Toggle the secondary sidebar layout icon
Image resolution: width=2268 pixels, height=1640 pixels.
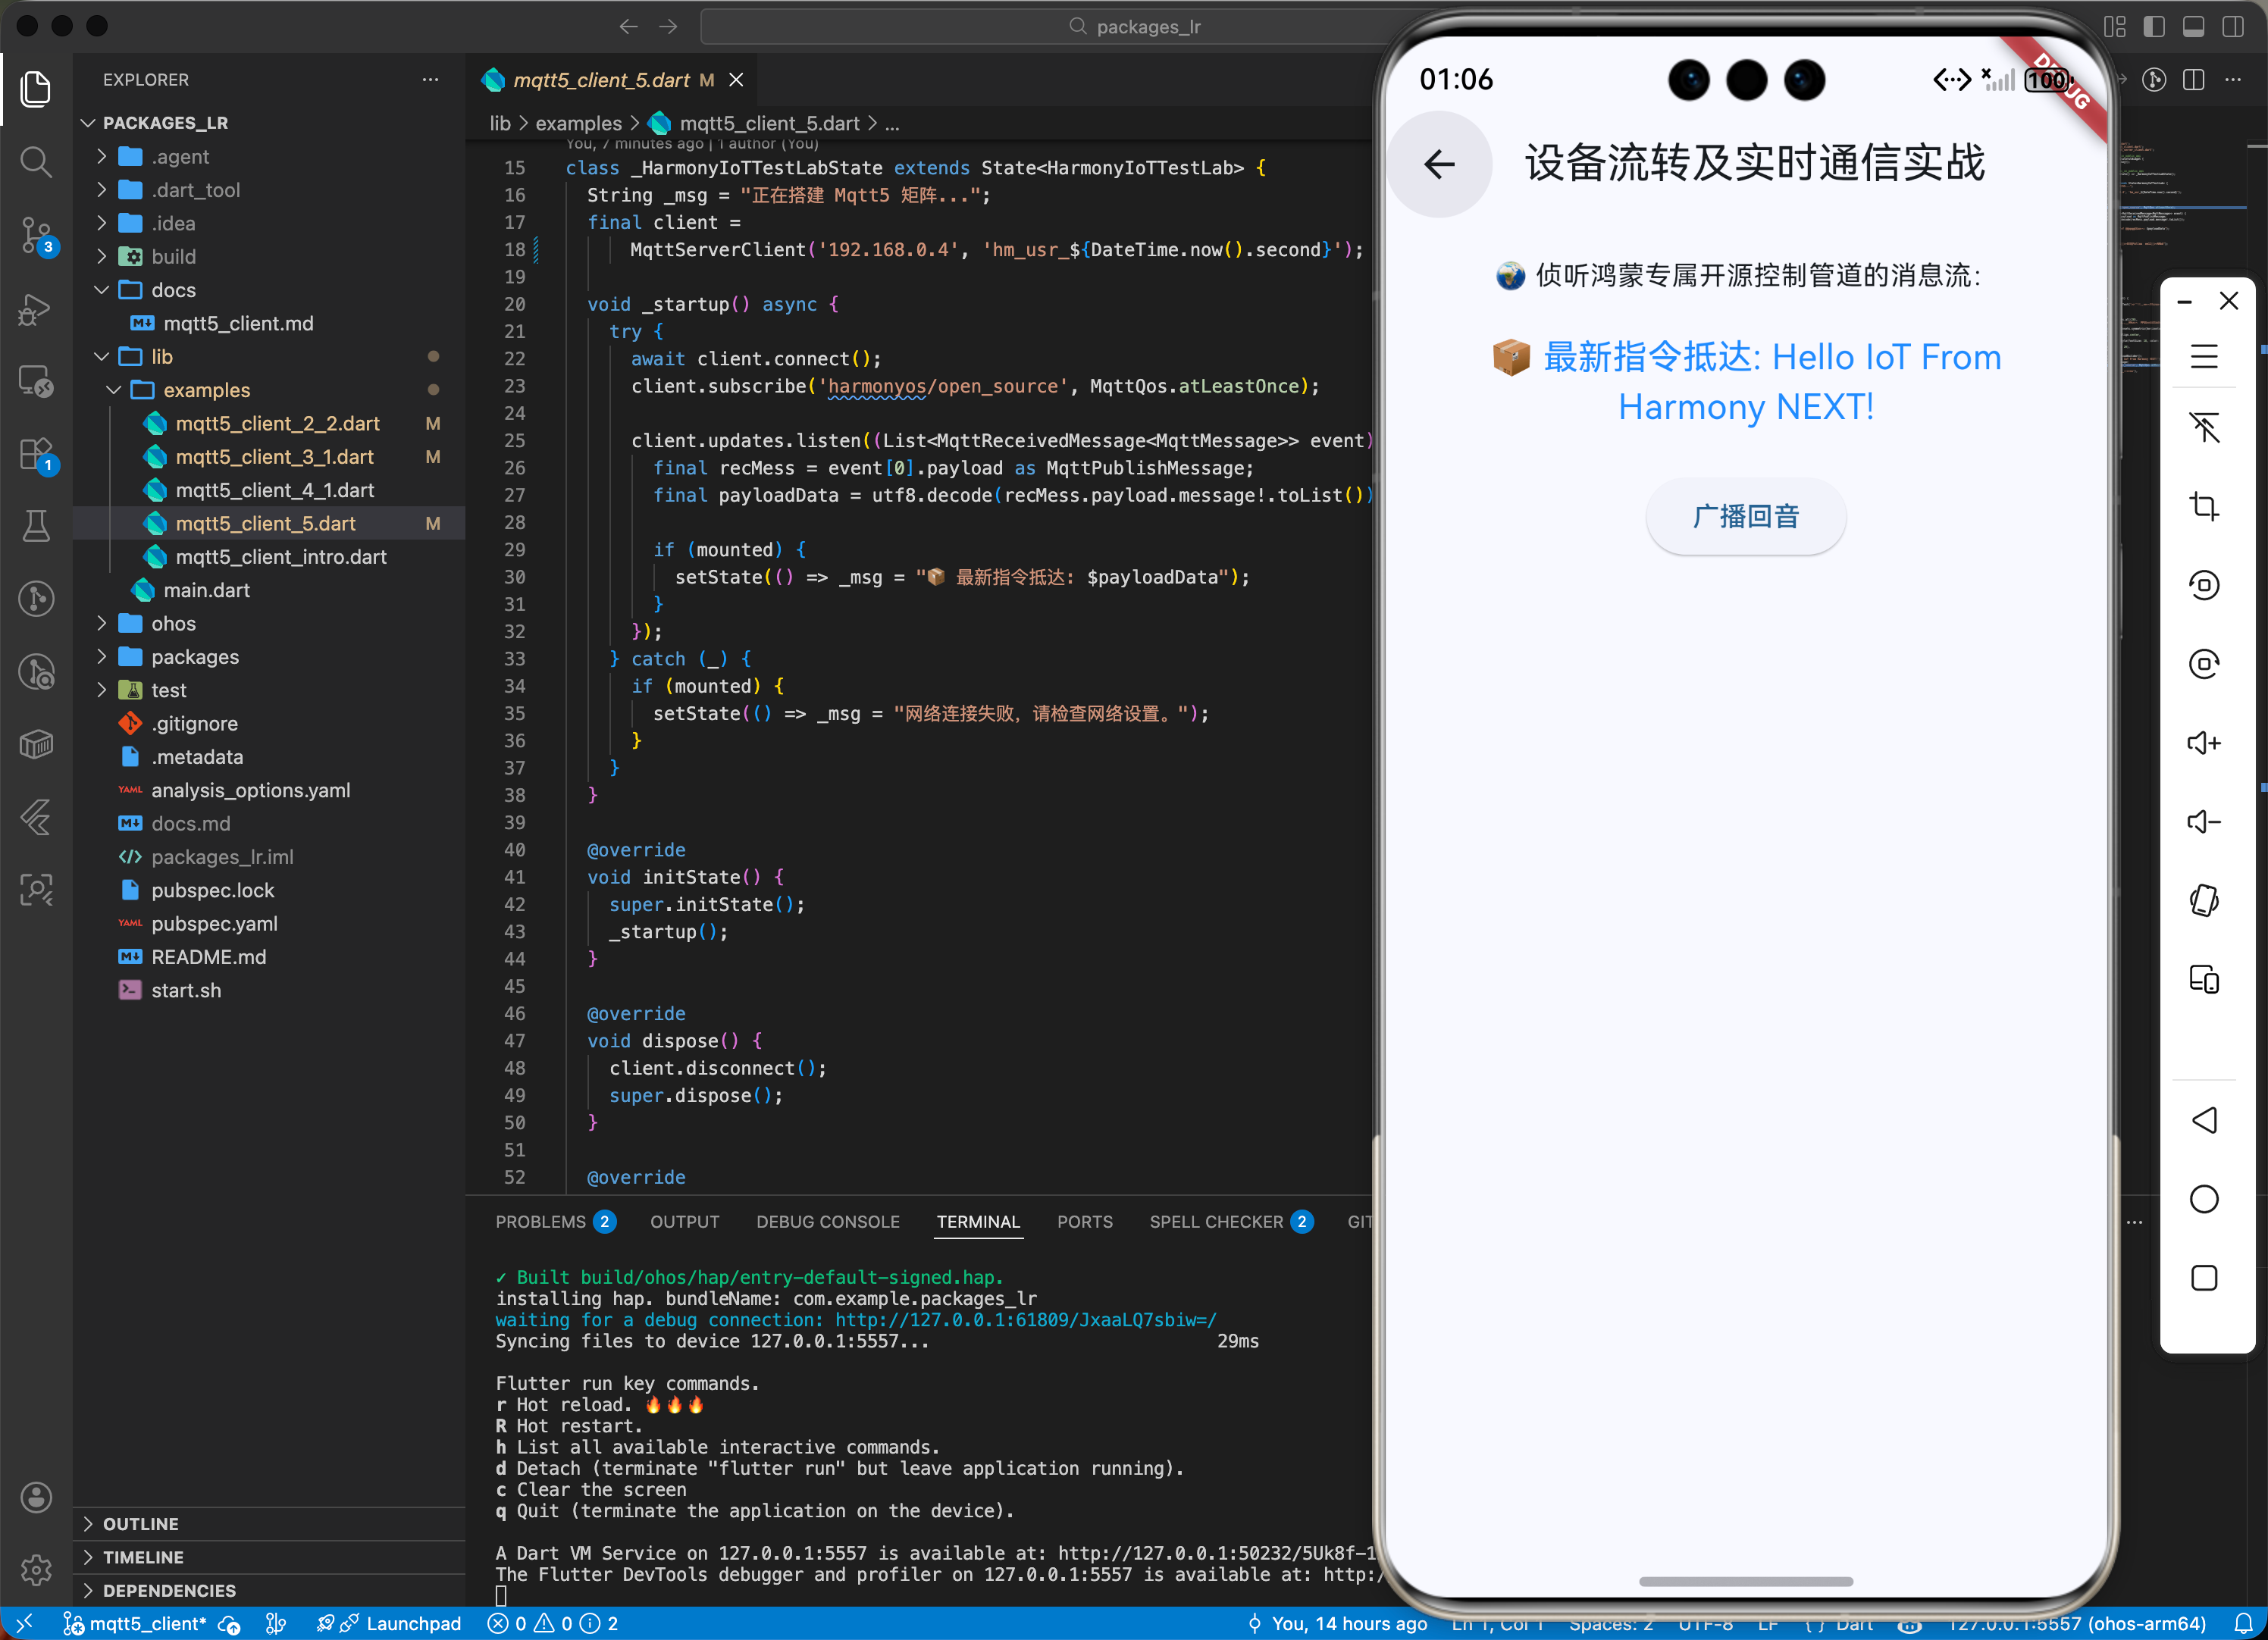2232,27
